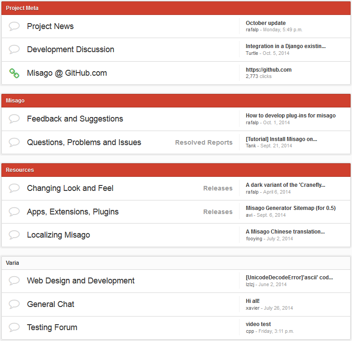Viewport: 352px width, 341px height.
Task: Select the Resources category header
Action: click(20, 170)
